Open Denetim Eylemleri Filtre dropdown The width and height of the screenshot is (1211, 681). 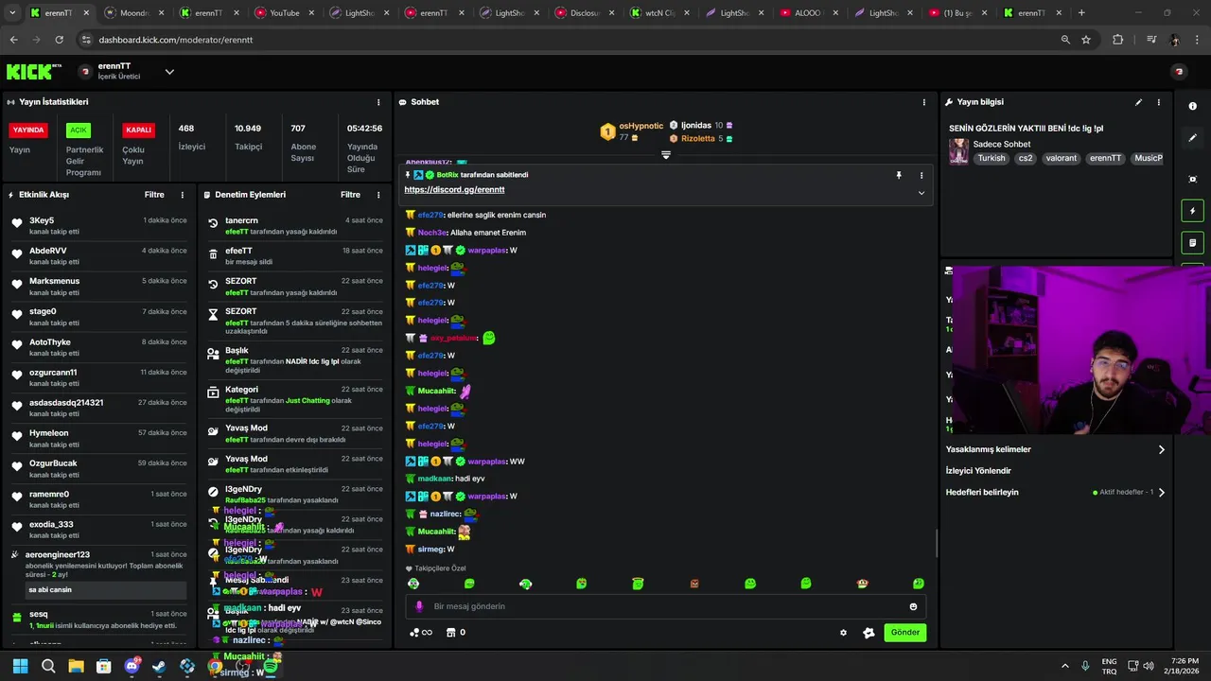pos(350,195)
